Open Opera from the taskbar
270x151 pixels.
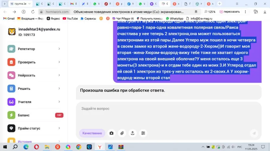click(x=37, y=147)
